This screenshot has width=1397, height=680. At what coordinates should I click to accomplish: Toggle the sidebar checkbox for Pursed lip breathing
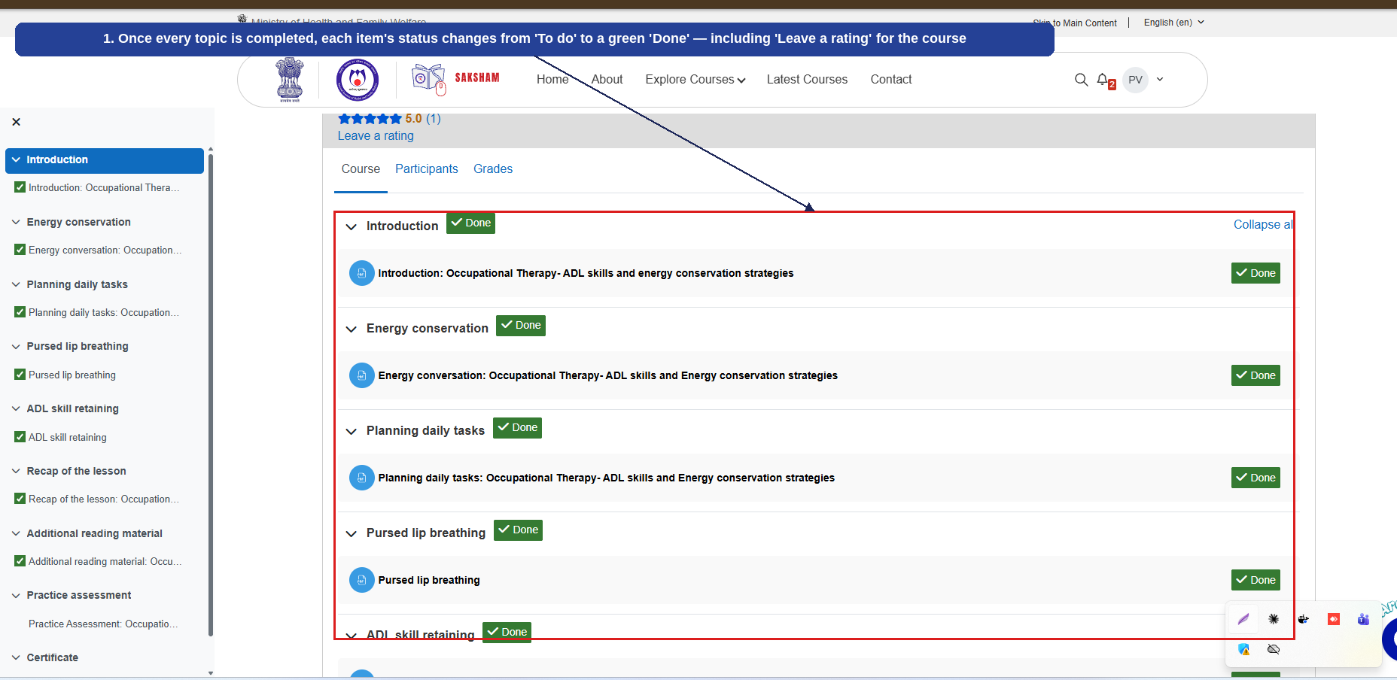click(x=20, y=375)
